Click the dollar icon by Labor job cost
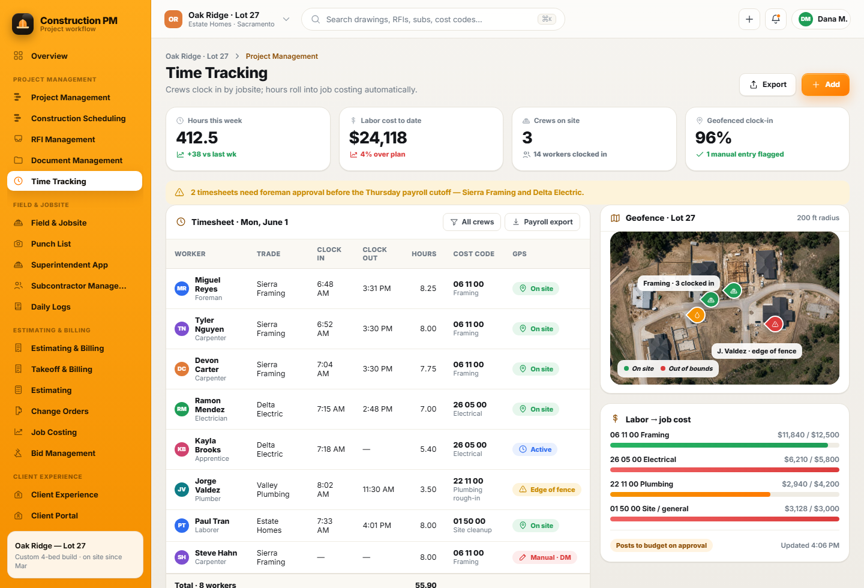This screenshot has width=864, height=588. pyautogui.click(x=615, y=419)
